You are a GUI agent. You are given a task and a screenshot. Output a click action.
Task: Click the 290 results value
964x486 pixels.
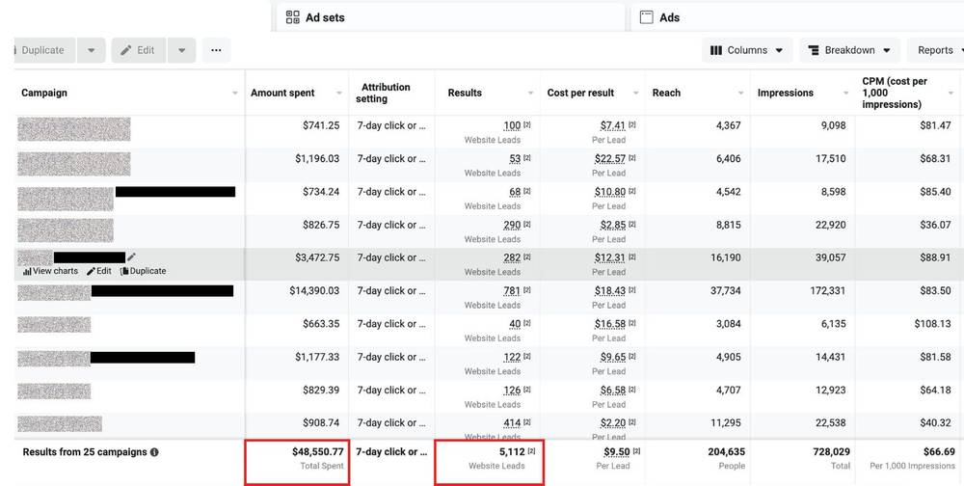point(512,225)
